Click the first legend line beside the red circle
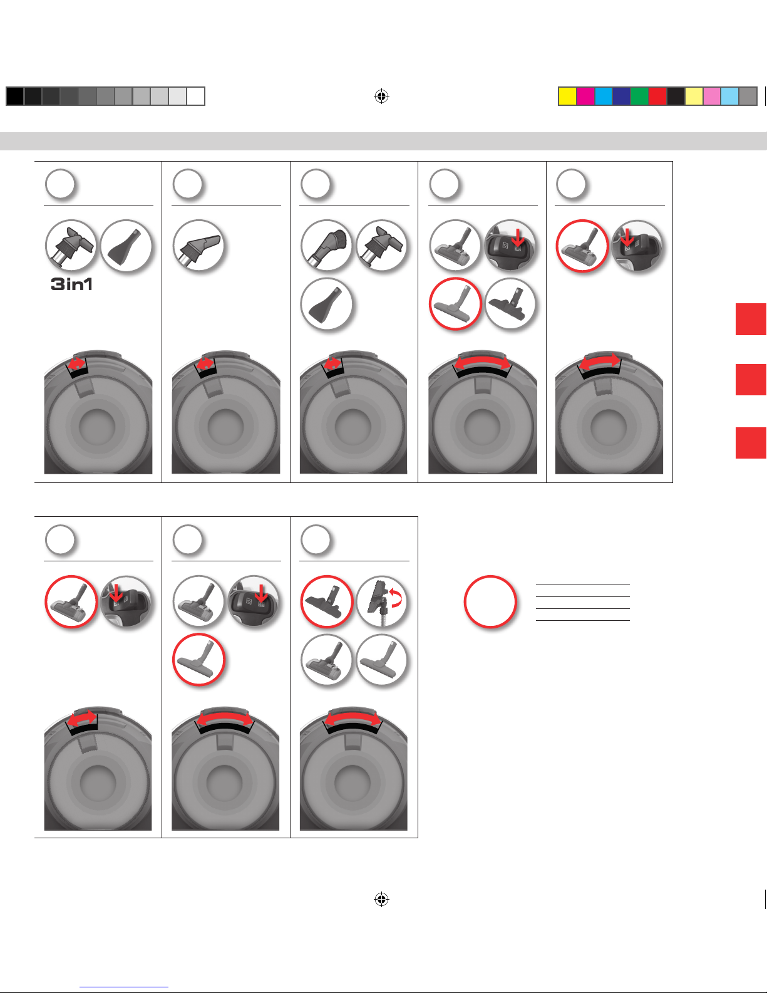 [x=582, y=585]
